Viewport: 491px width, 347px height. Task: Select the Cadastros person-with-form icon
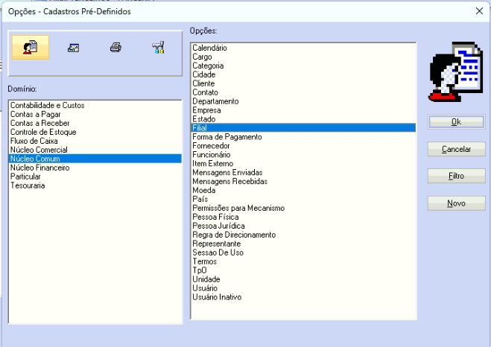pyautogui.click(x=31, y=47)
